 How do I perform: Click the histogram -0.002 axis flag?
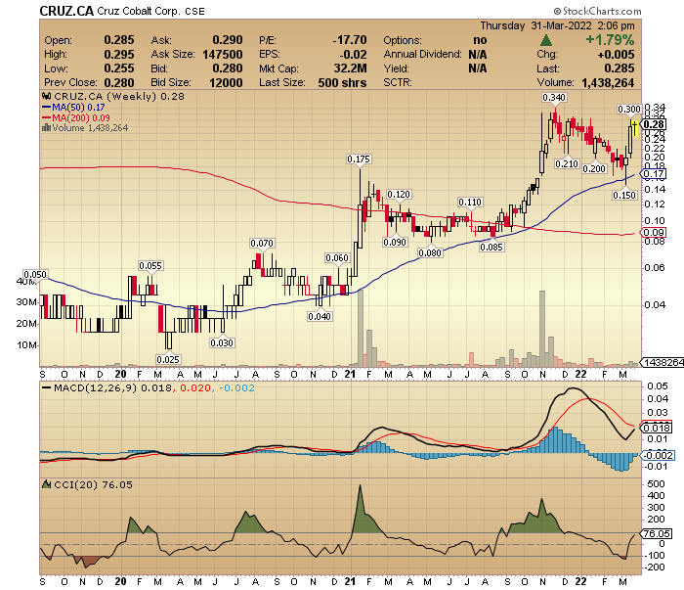pyautogui.click(x=657, y=456)
